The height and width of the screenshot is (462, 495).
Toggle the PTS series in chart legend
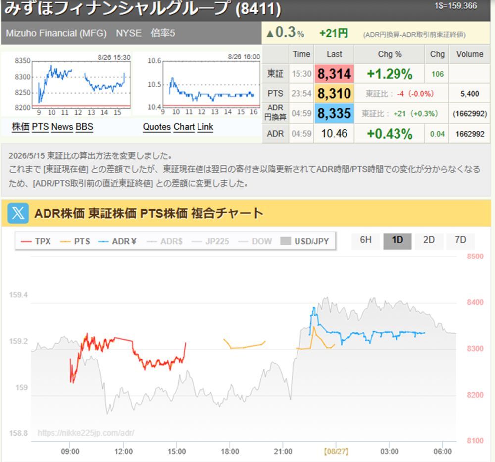(x=75, y=241)
